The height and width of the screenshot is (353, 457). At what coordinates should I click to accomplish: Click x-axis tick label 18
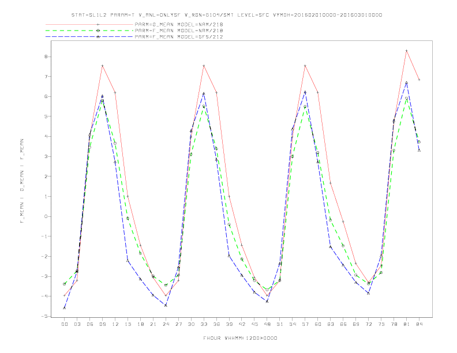coord(140,324)
